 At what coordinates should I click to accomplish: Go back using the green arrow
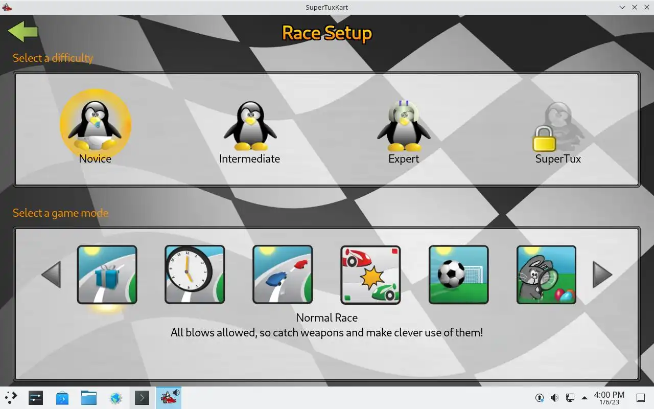coord(23,32)
